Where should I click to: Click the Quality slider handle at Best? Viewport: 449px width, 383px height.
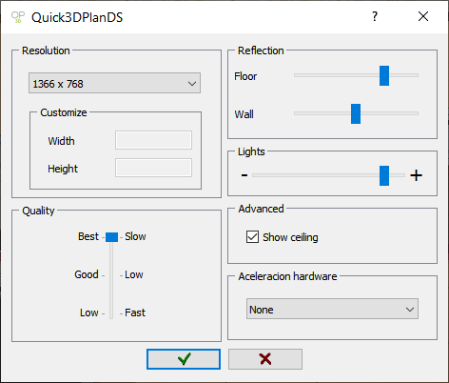tap(111, 237)
